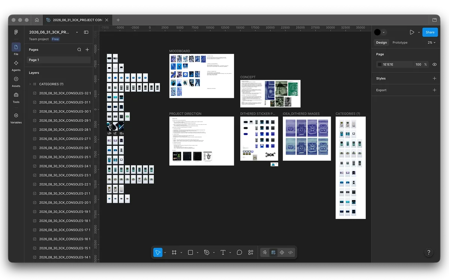
Task: Open the shape tools dropdown chevron
Action: pos(198,253)
